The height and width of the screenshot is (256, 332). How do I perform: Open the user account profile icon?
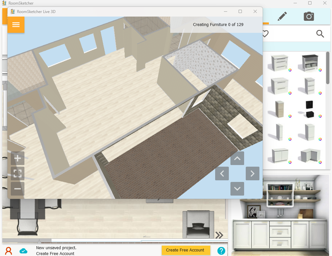coord(8,251)
